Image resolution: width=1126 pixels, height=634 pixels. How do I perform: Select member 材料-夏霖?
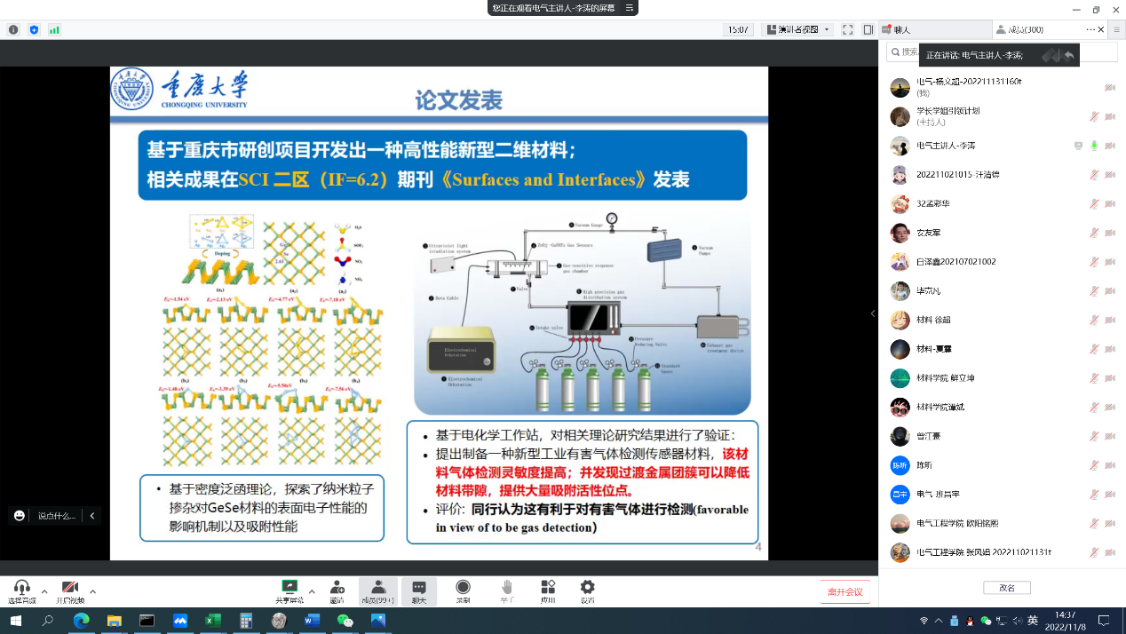1002,349
